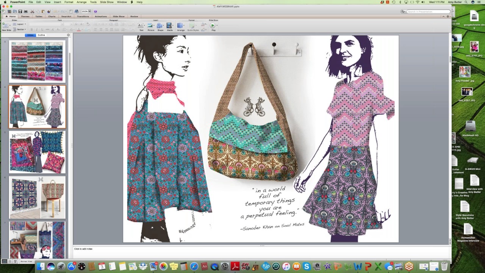This screenshot has width=485, height=273.
Task: Open the Section dropdown
Action: click(x=20, y=29)
